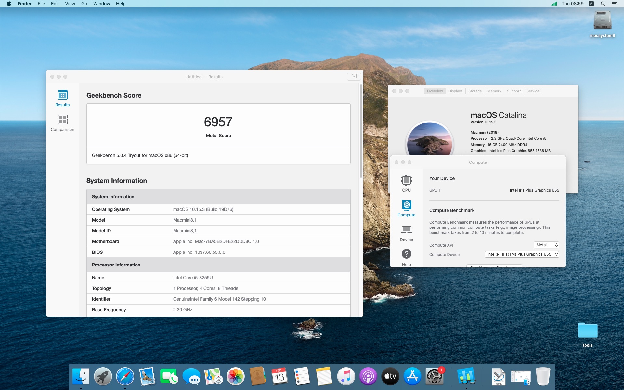Open the Device info icon
Viewport: 624px width, 390px height.
click(x=406, y=233)
